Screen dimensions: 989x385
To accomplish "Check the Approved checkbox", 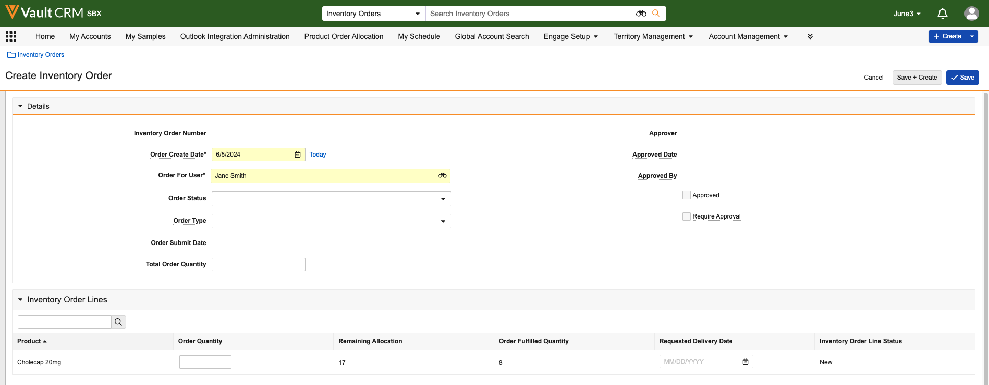I will pos(687,195).
